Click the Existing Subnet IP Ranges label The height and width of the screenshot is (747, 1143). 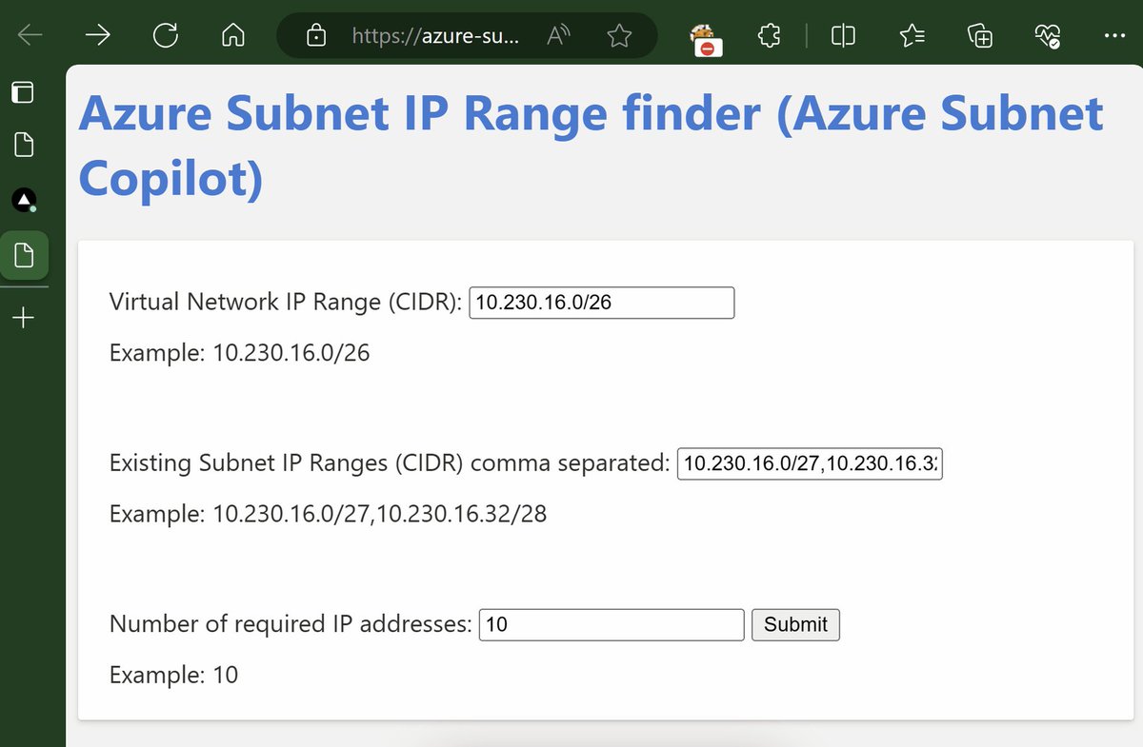[x=391, y=463]
